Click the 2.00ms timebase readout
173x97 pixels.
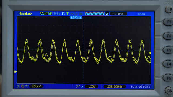pyautogui.click(x=118, y=14)
